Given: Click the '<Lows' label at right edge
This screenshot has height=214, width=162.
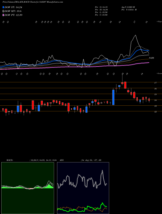Looking at the screenshot, I should coord(159,73).
